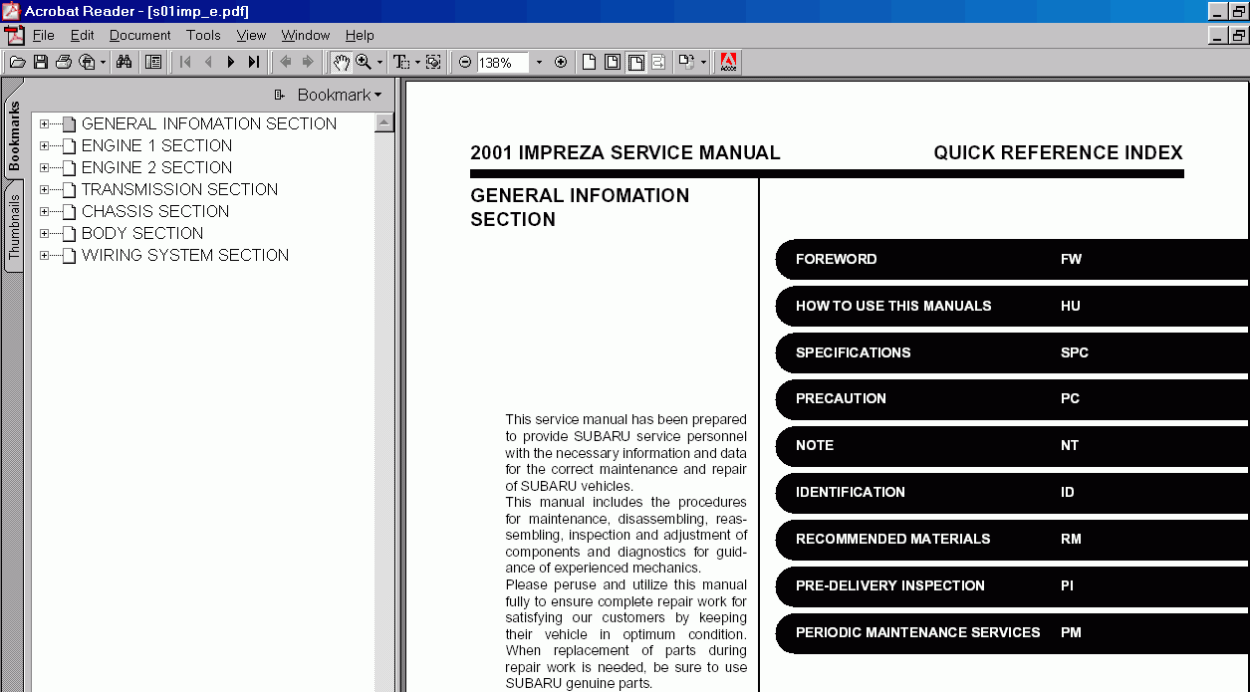Click the PRECAUTION index link

pyautogui.click(x=1012, y=398)
